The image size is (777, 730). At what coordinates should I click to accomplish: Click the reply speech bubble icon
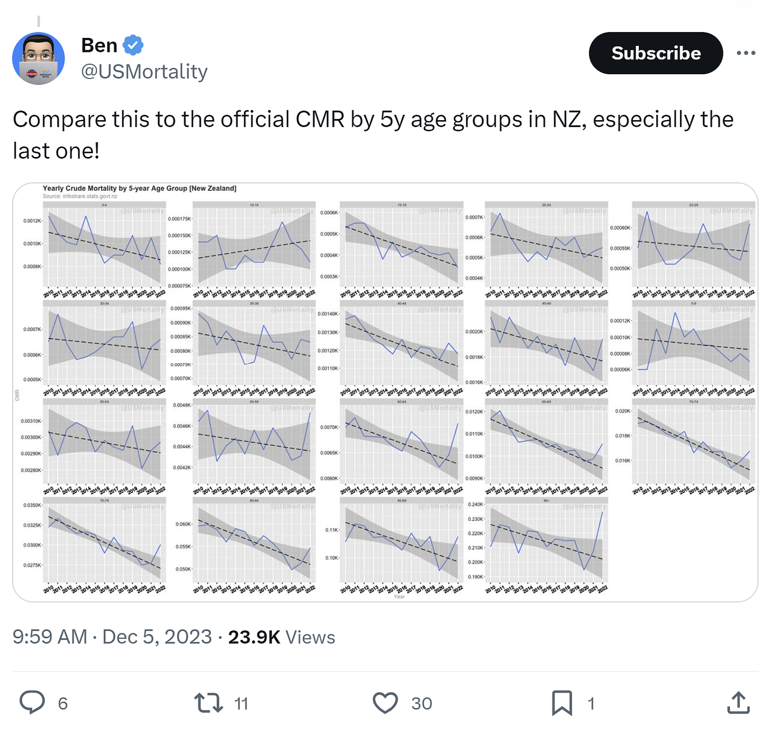32,703
